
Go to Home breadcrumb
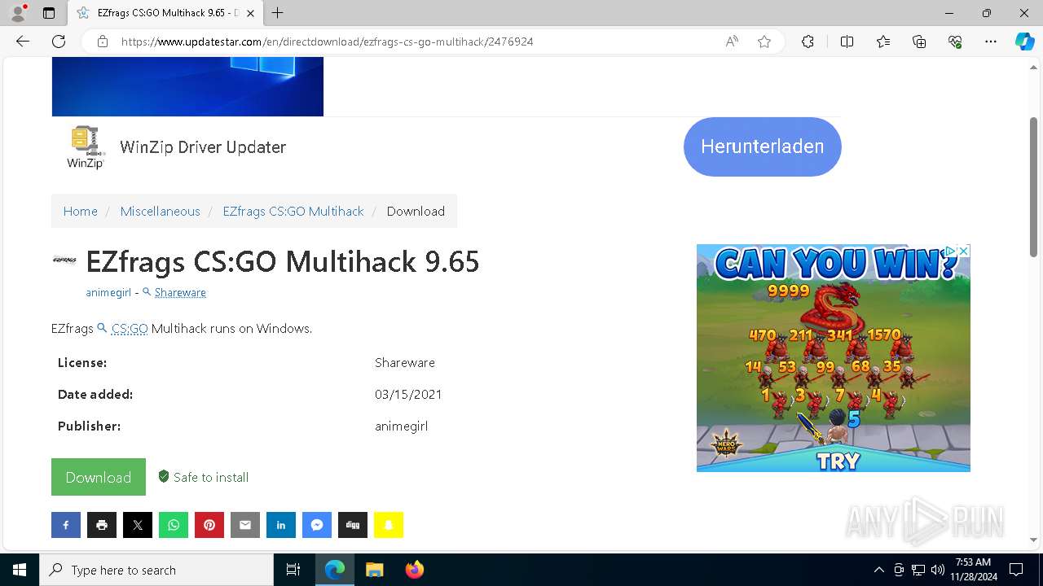[81, 211]
